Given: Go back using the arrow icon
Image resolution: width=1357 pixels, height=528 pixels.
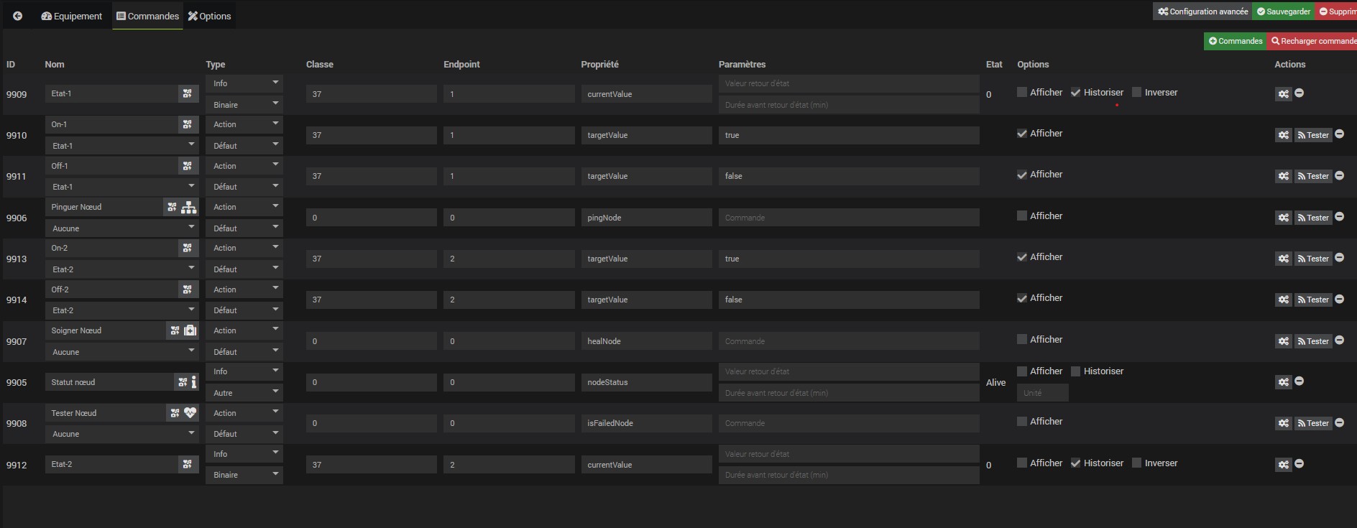Looking at the screenshot, I should 17,16.
